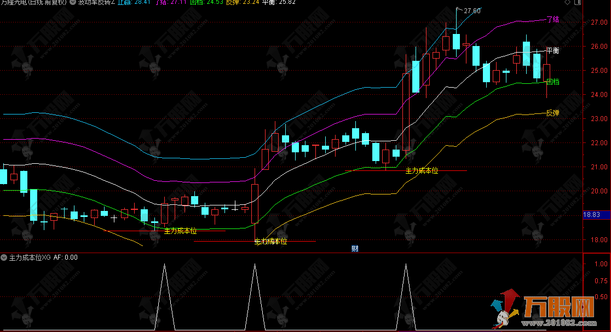The width and height of the screenshot is (611, 332).
Task: Click the orange 反弹 line label
Action: pos(552,113)
